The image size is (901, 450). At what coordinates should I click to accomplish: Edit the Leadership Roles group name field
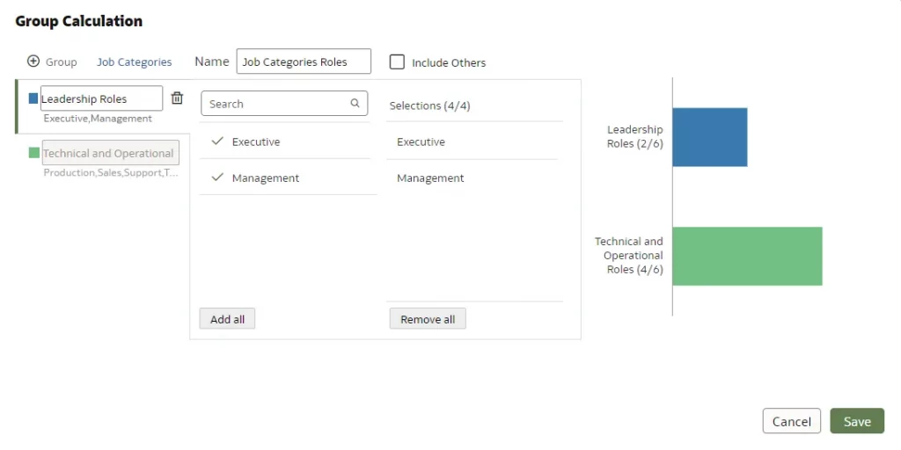100,99
